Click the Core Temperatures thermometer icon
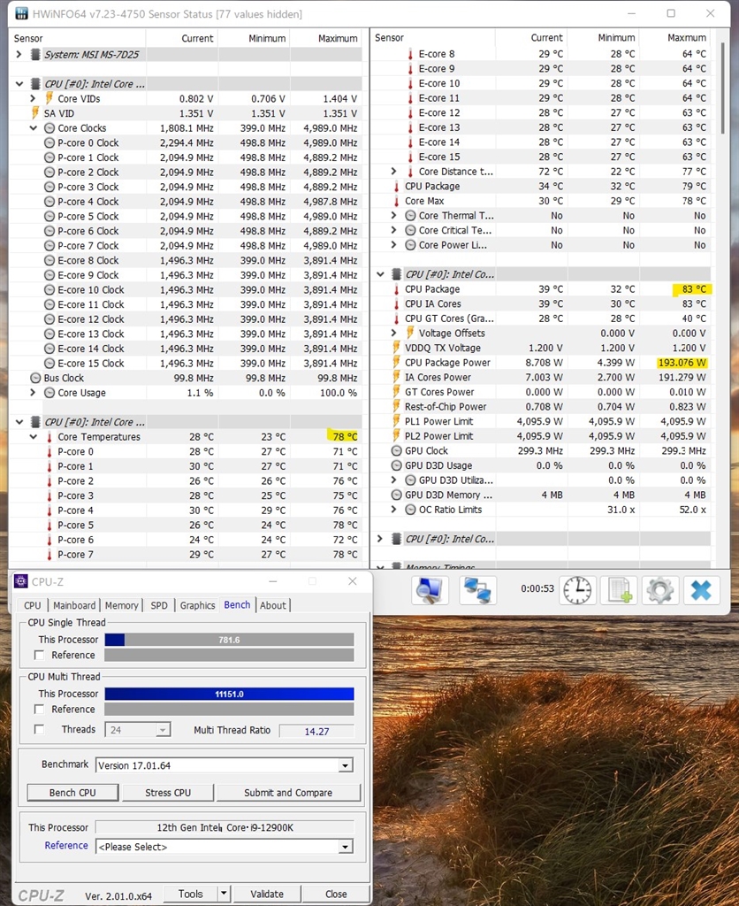Viewport: 739px width, 906px height. click(x=50, y=437)
